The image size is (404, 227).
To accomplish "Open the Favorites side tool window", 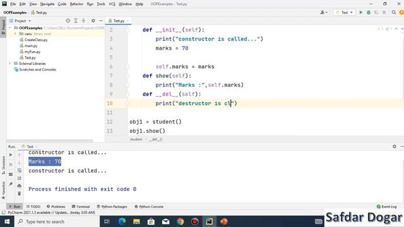I will 3,190.
